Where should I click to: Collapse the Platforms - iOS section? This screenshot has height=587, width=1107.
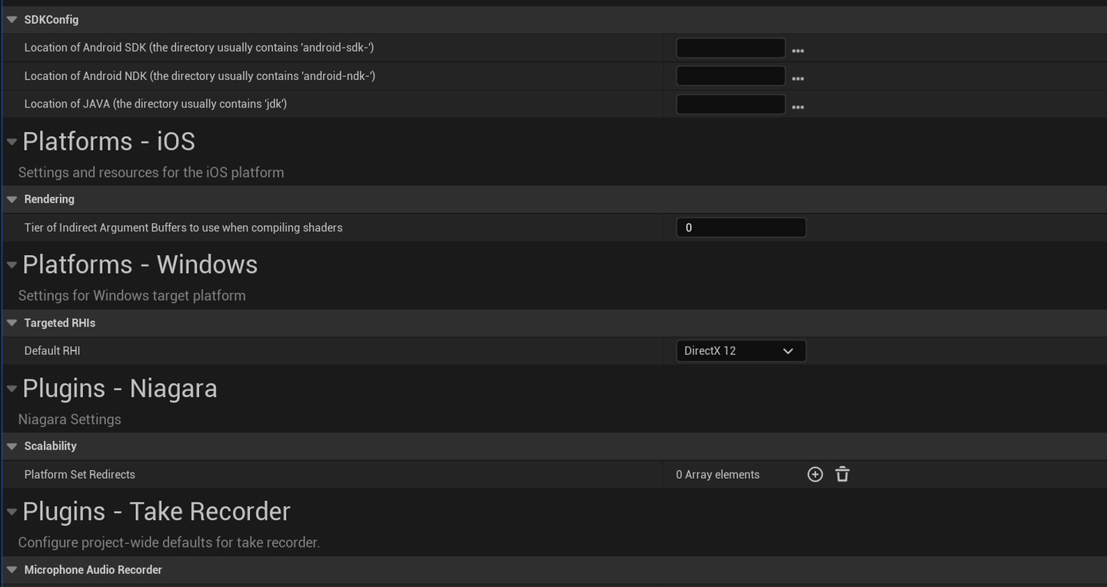tap(12, 141)
